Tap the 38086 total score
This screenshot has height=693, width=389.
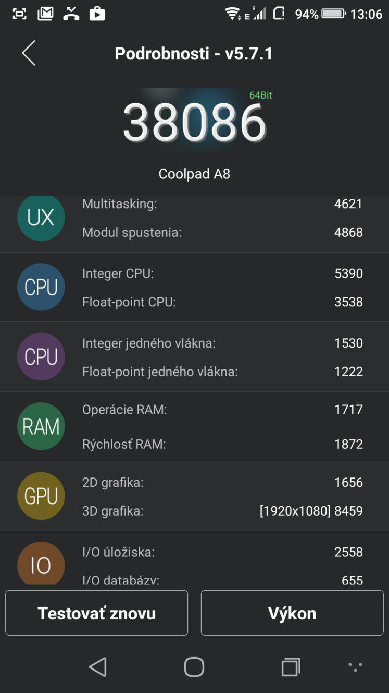(194, 123)
